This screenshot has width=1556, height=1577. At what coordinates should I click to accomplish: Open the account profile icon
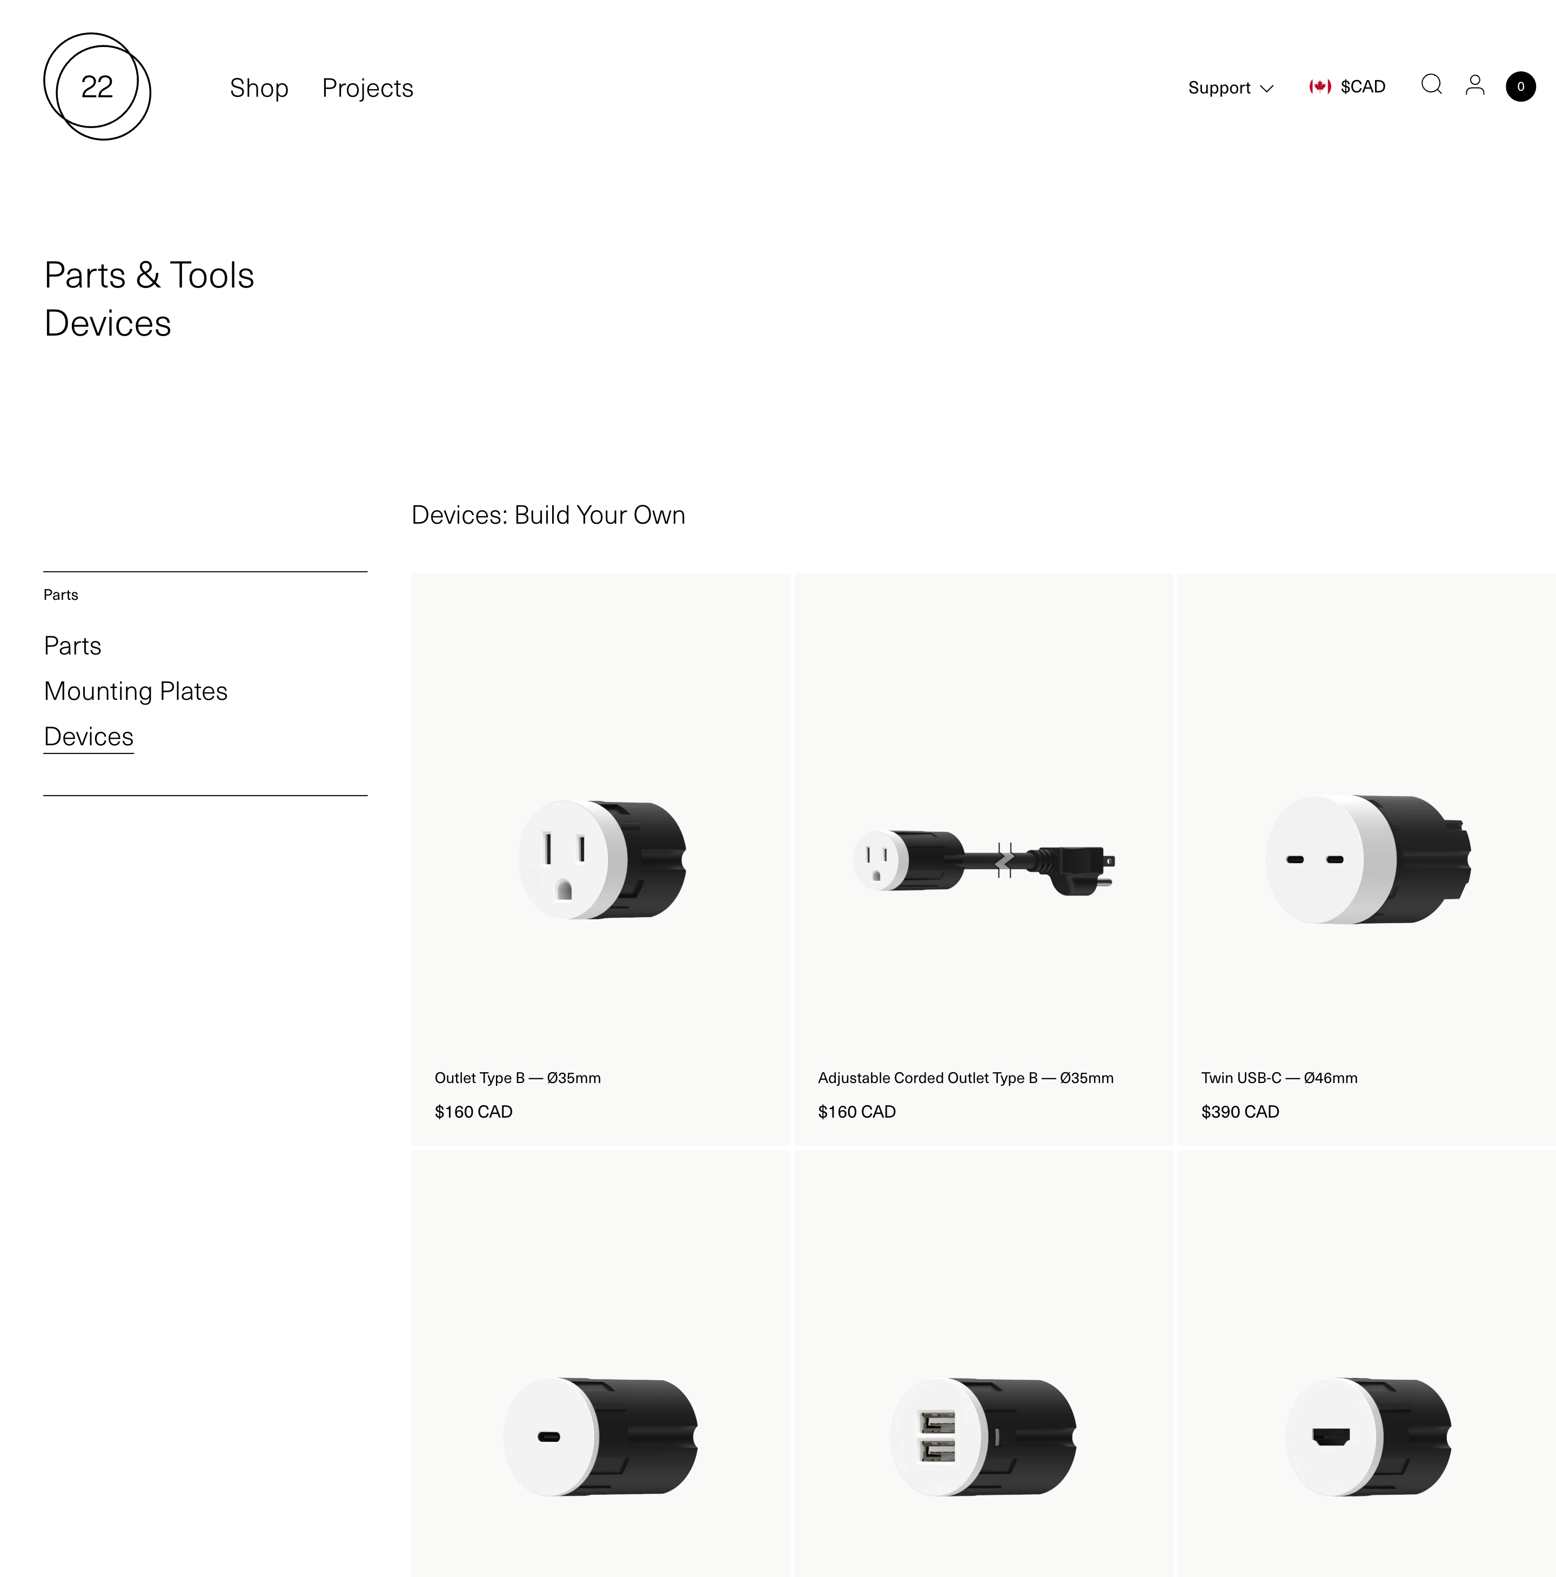(x=1474, y=85)
